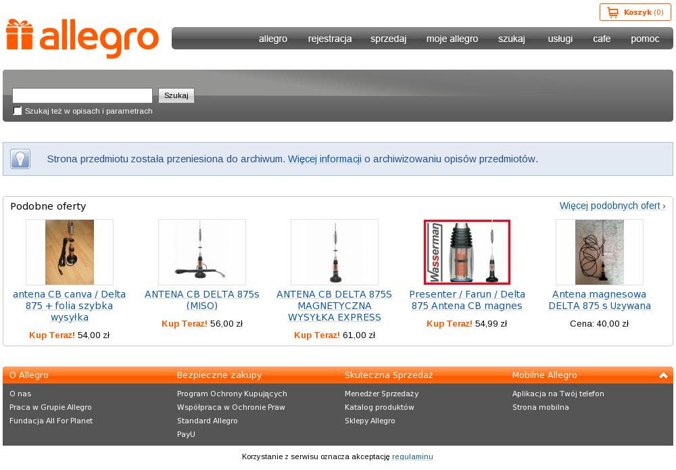Viewport: 676px width, 470px height.
Task: Click the price '54,99 zł'
Action: coord(491,323)
